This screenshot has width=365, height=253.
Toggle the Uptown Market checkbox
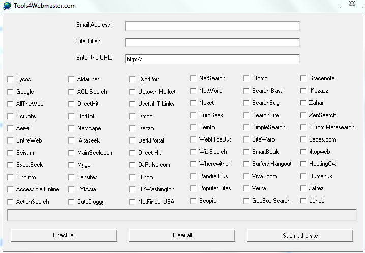[132, 92]
